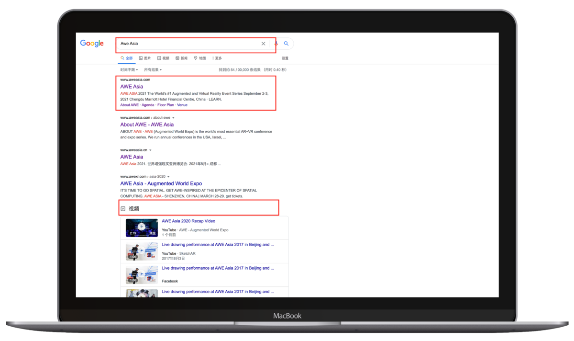Click the Google logo
Screen dimensions: 574x341
click(92, 44)
